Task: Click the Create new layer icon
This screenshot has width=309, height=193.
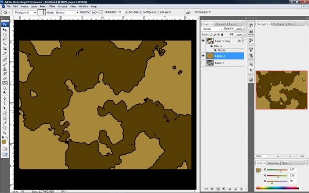Action: (235, 189)
